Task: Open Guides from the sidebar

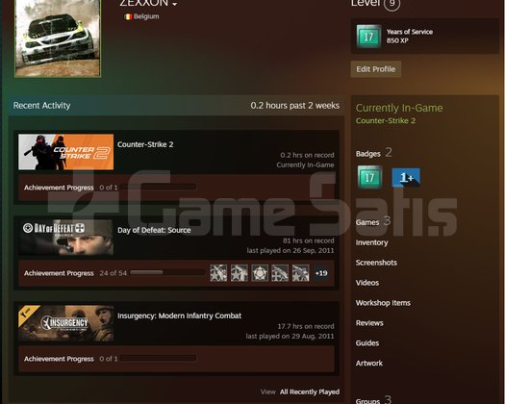Action: [367, 343]
